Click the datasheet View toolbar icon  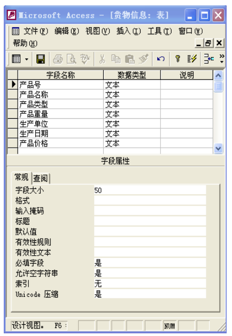[17, 59]
